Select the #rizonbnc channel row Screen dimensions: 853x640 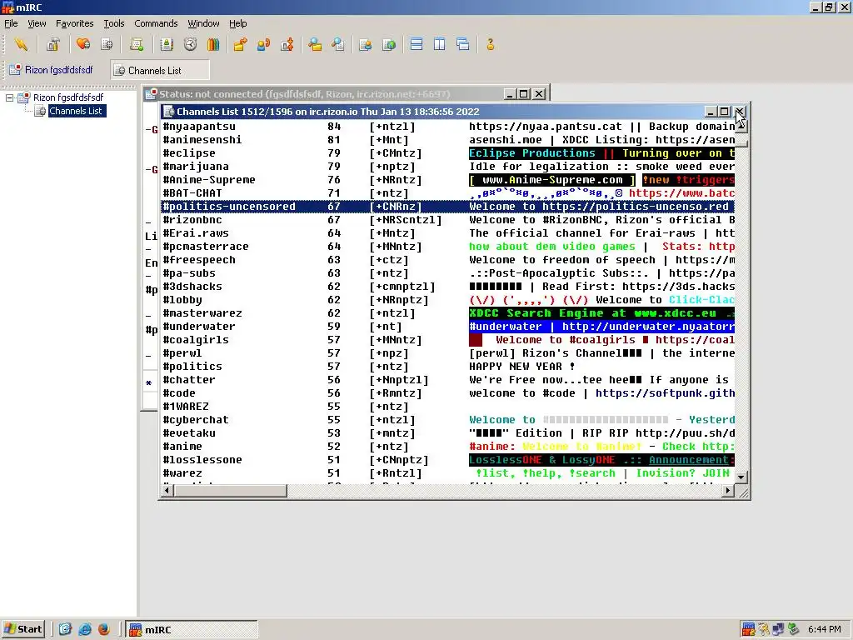448,220
